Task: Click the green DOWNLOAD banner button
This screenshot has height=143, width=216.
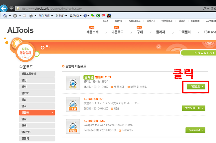Action: pos(198,53)
